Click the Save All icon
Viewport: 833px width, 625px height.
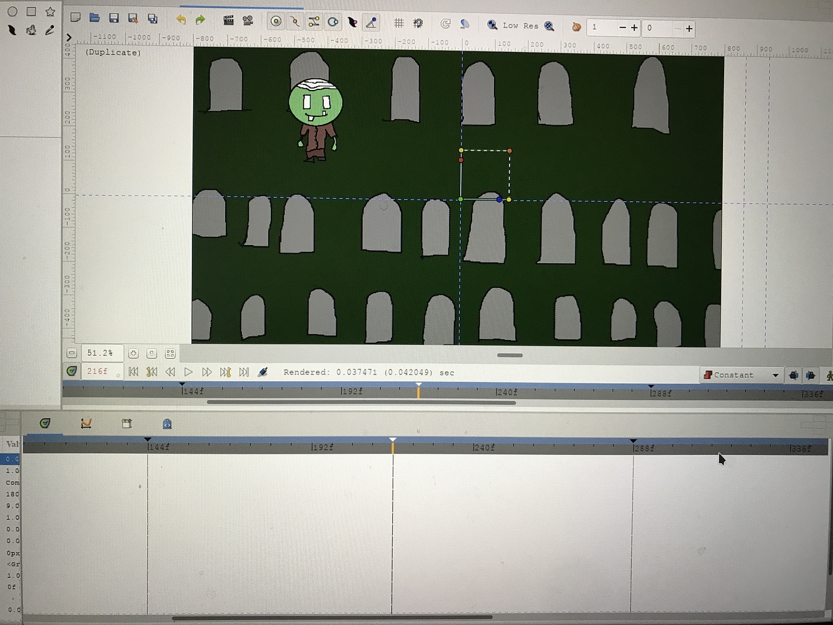point(152,19)
